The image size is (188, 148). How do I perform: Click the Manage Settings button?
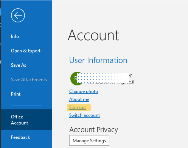pos(89,140)
